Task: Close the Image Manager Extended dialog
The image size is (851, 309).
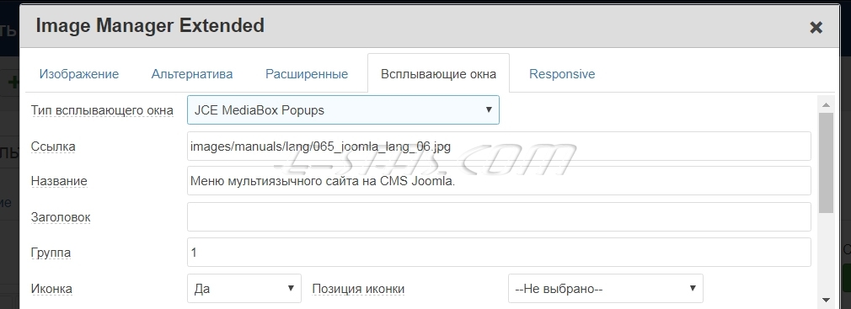Action: (816, 27)
